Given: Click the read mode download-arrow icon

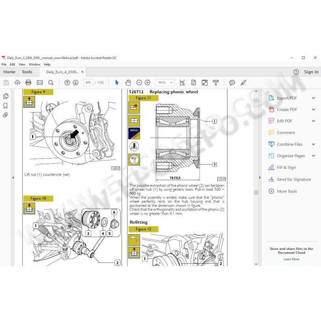Looking at the screenshot, I should pos(216,83).
